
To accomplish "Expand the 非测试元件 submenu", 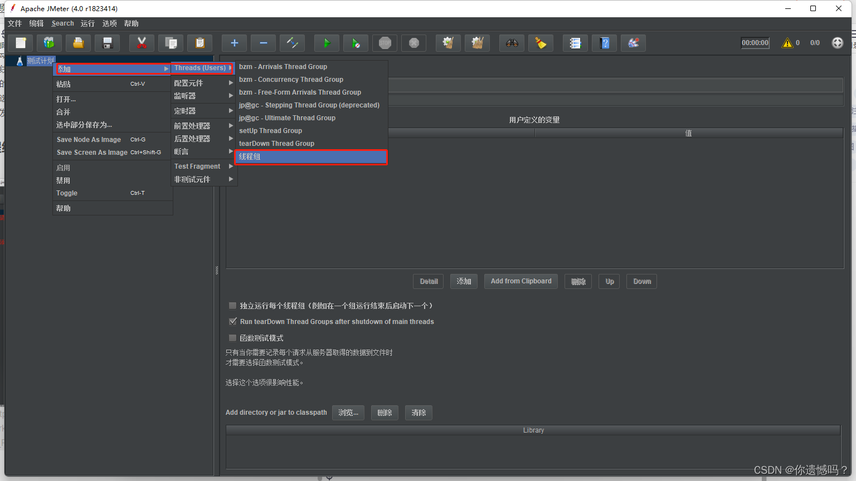I will coord(204,179).
